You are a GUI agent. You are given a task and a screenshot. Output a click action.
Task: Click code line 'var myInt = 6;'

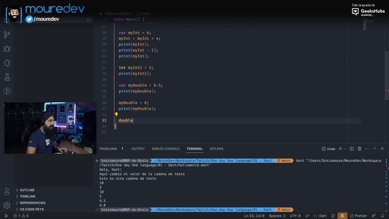(x=135, y=33)
